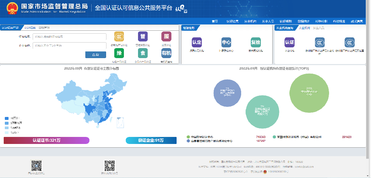This screenshot has width=371, height=178.
Task: Click the darkest blue map legend swatch
Action: (7, 118)
